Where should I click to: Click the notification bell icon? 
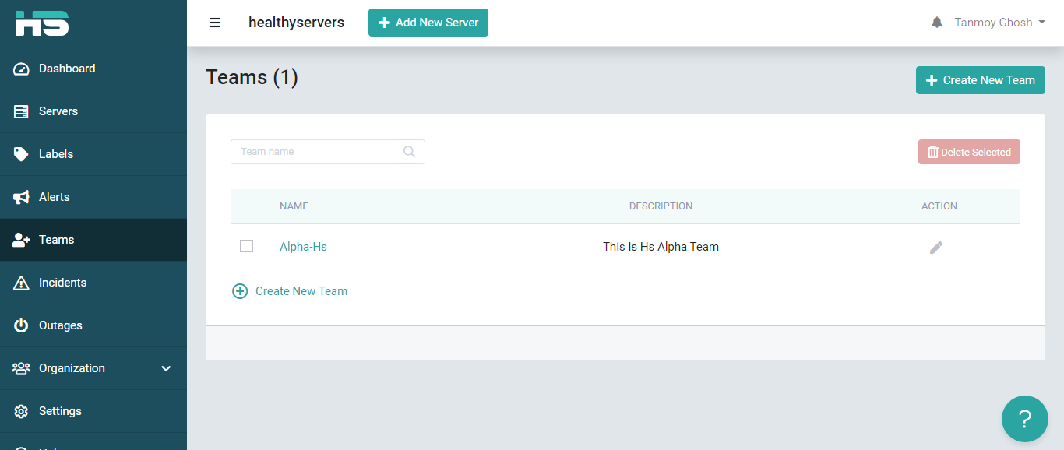[x=936, y=22]
